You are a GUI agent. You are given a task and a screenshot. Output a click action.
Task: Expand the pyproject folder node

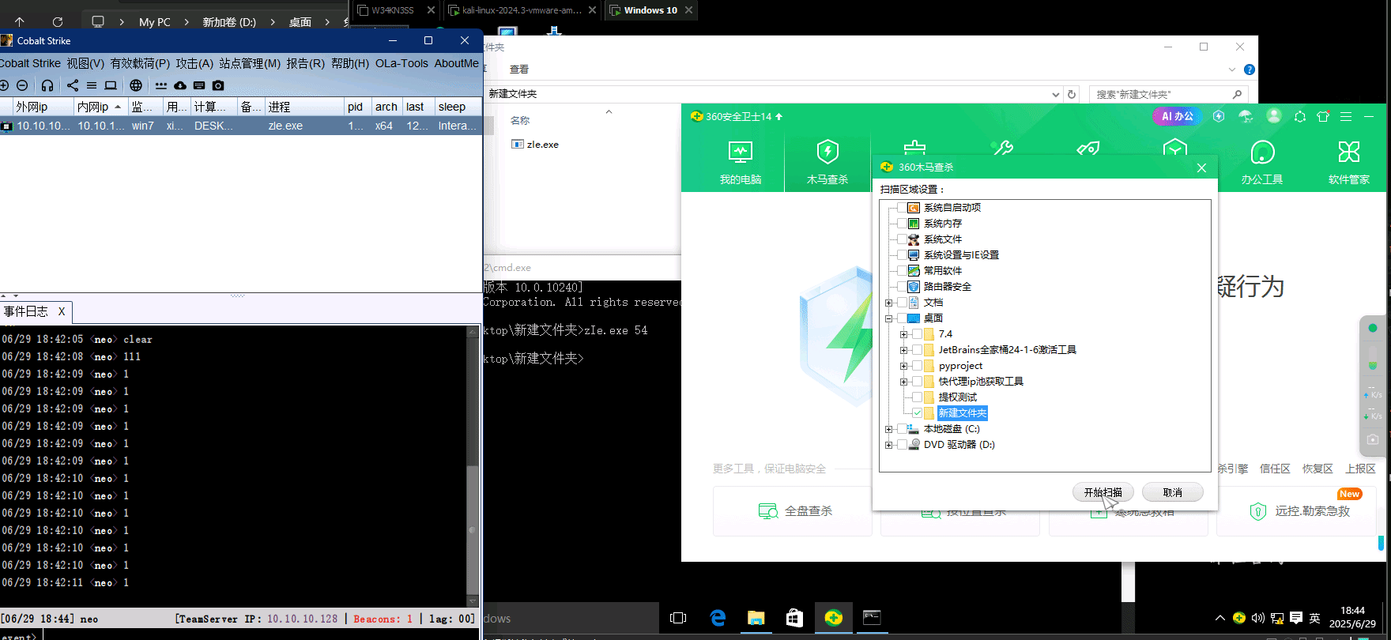click(x=903, y=366)
